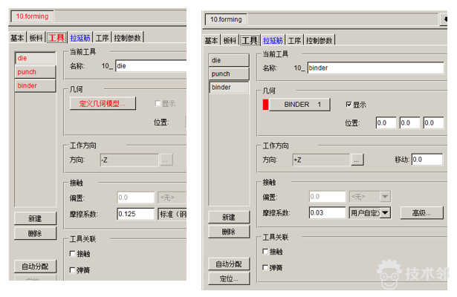Screen dimensions: 457x297
Task: Click the 移动 value input field
Action: tap(427, 160)
